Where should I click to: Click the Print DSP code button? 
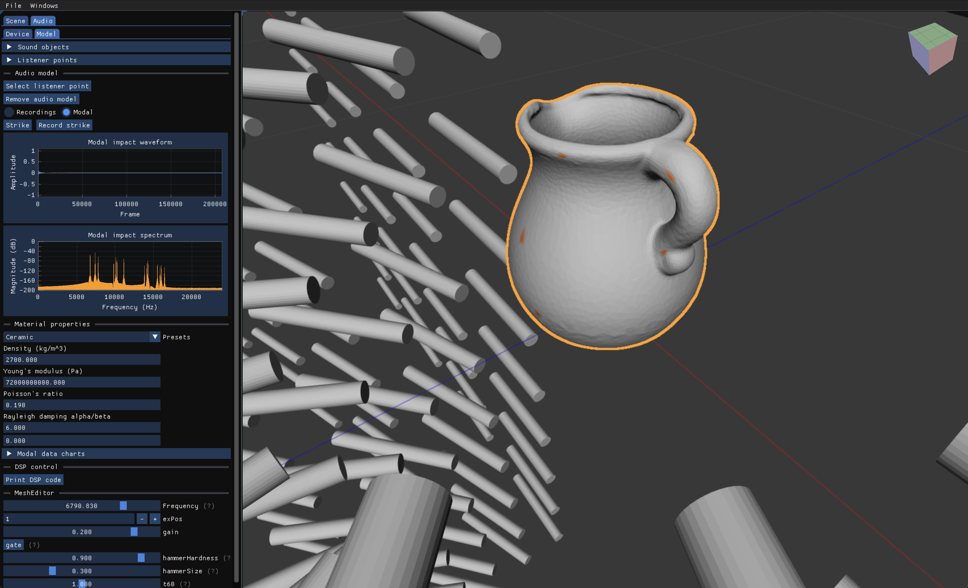tap(33, 480)
